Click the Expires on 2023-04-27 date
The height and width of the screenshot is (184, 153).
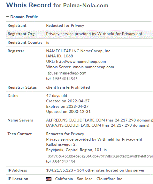coord(67,107)
